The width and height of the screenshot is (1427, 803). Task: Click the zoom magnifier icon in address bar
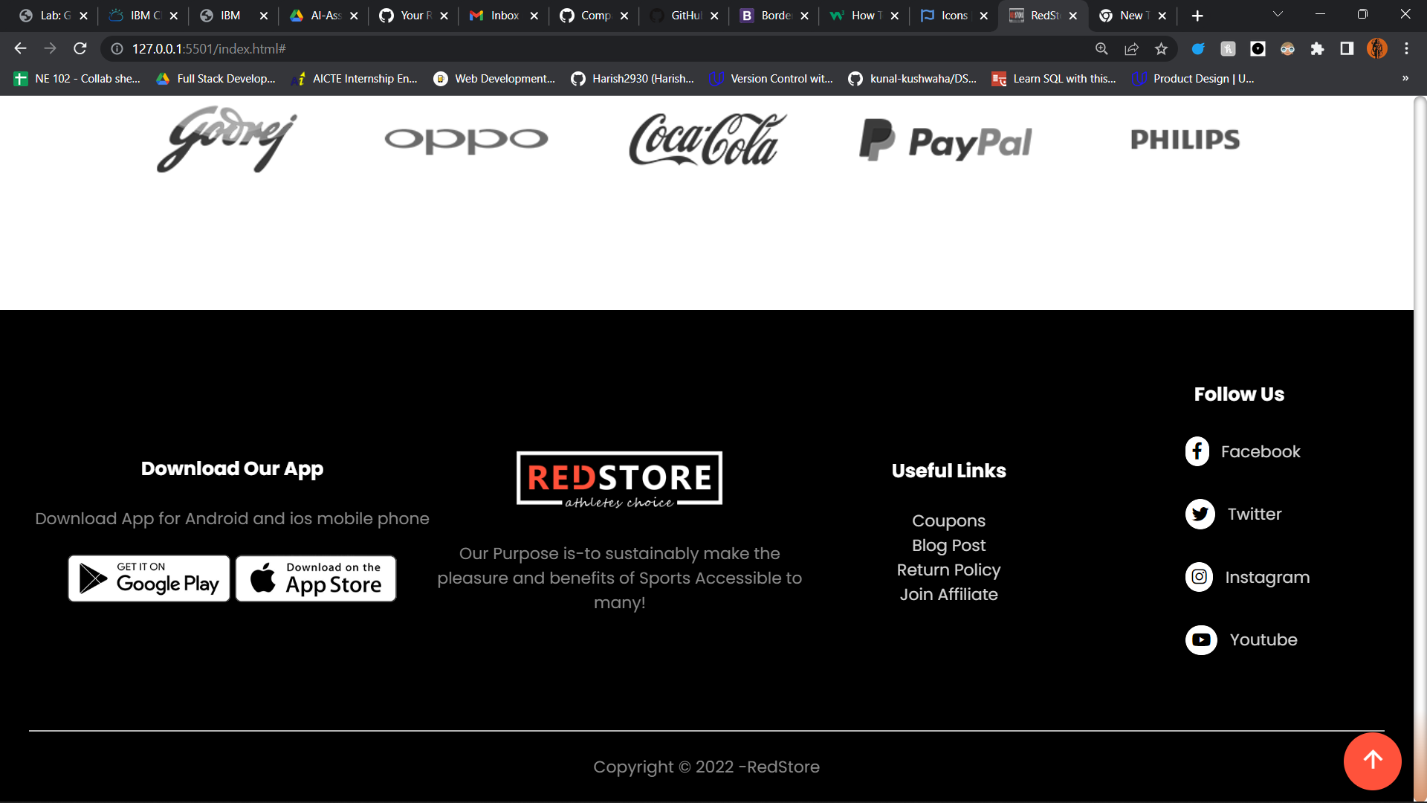tap(1101, 49)
